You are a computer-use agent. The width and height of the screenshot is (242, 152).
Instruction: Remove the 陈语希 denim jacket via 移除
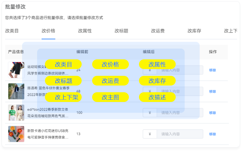212,91
